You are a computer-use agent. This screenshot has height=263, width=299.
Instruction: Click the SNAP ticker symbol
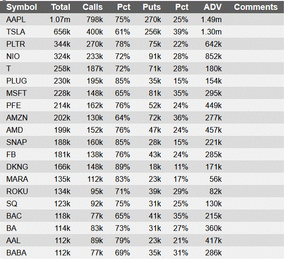pyautogui.click(x=17, y=142)
